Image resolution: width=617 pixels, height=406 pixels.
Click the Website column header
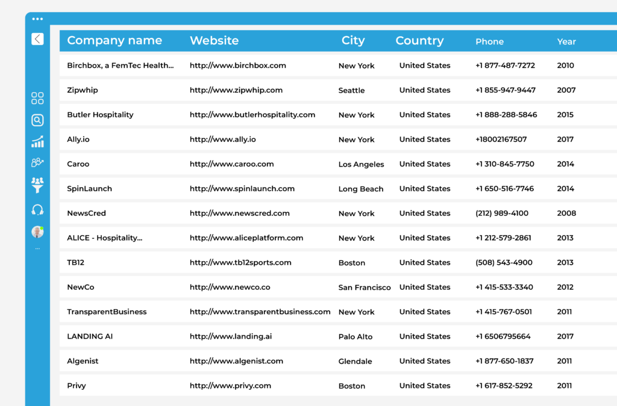click(x=214, y=41)
